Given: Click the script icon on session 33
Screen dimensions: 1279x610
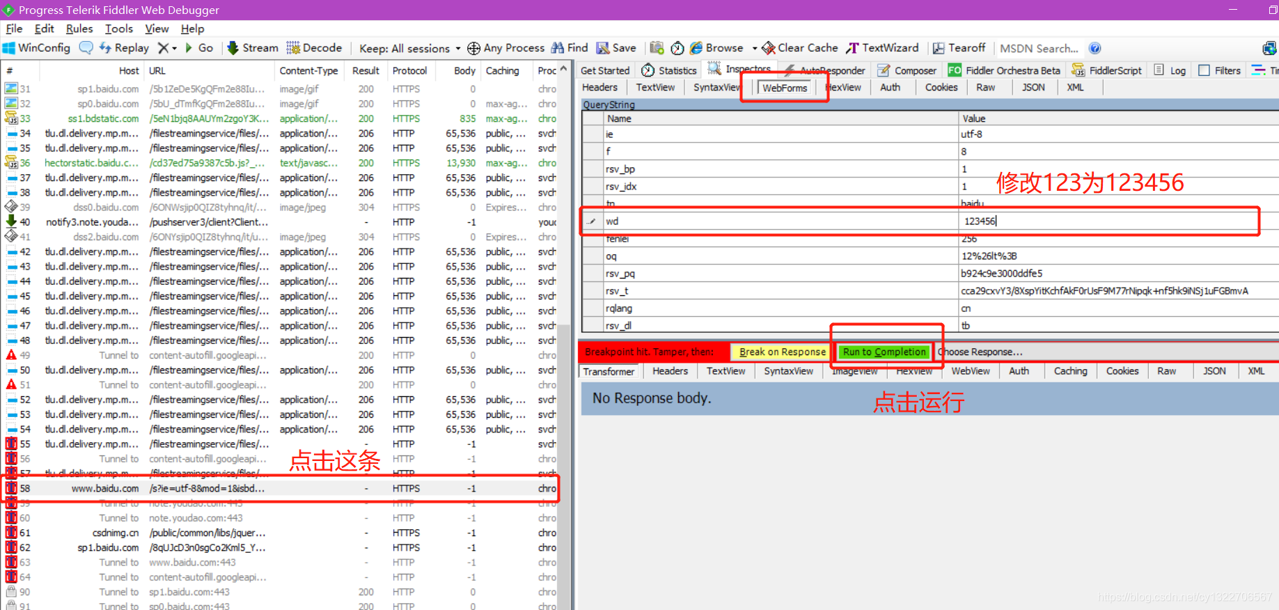Looking at the screenshot, I should pyautogui.click(x=11, y=118).
